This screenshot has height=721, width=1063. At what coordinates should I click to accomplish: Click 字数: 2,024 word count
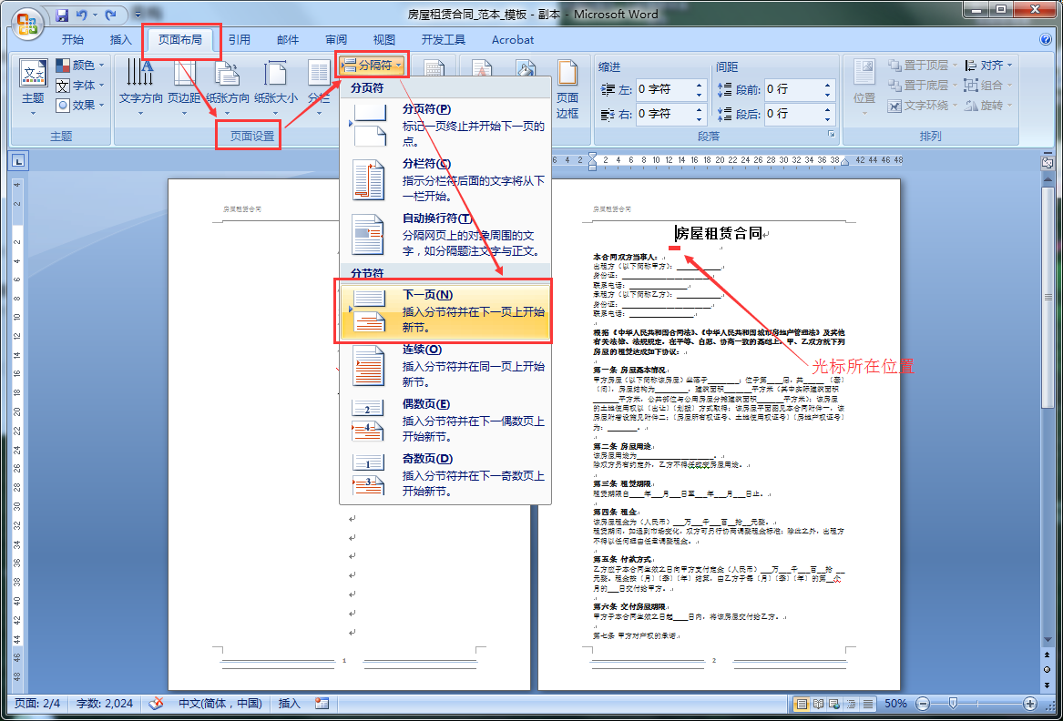105,704
